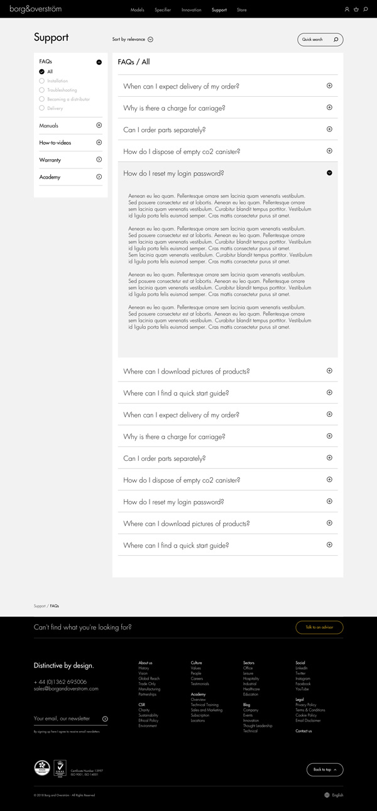Click Talk to an advisor button

tap(319, 627)
